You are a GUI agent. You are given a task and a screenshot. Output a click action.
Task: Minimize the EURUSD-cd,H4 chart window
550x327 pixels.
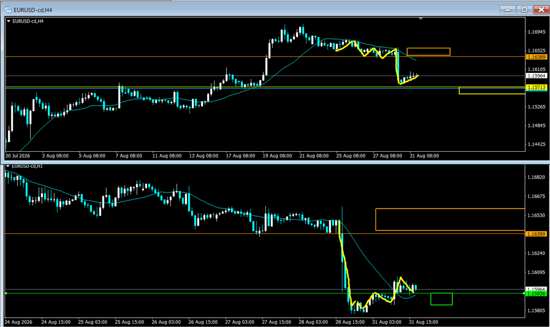(508, 10)
